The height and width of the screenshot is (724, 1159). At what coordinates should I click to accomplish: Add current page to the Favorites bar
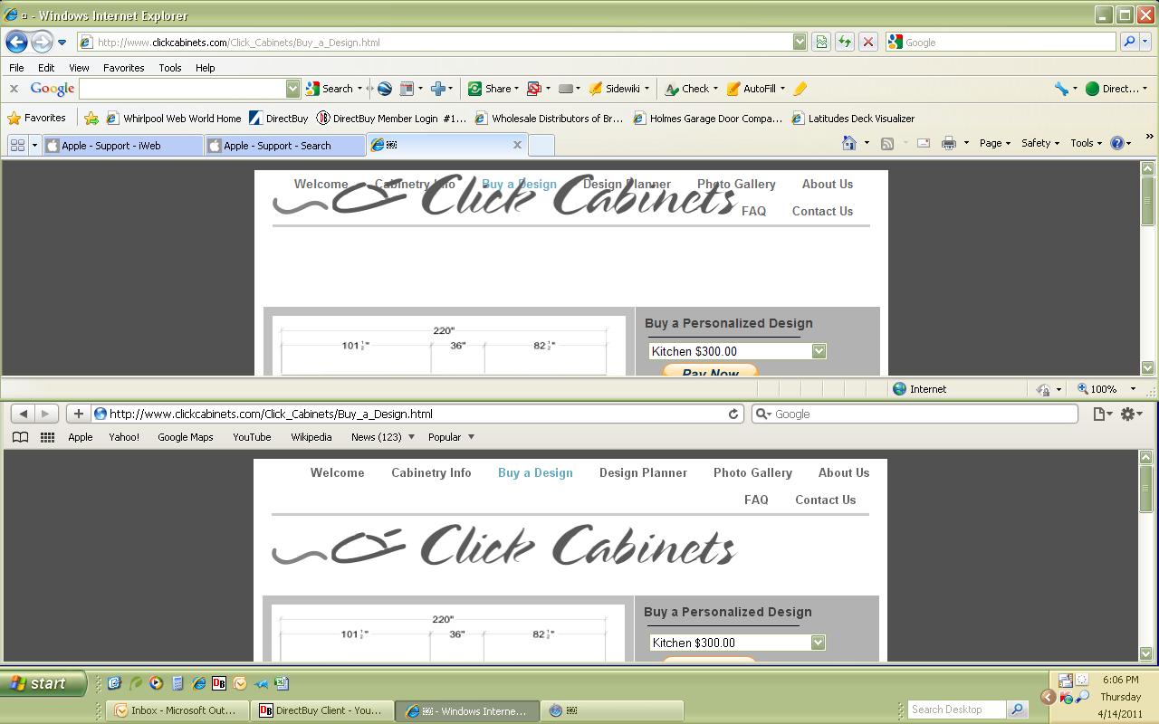[x=91, y=119]
